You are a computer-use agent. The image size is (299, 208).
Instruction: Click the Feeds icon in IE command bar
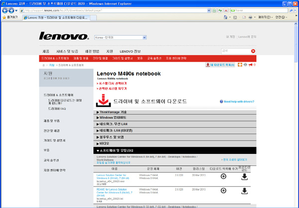[x=235, y=17]
